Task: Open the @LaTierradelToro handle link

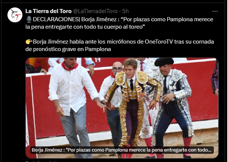Action: click(x=95, y=11)
